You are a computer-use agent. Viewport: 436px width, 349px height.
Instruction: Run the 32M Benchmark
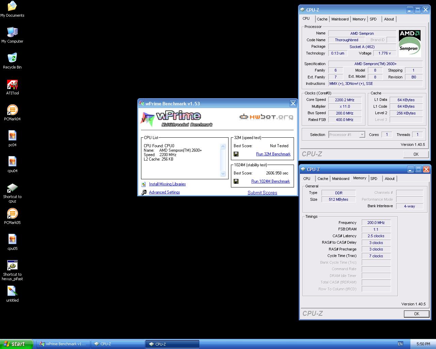pos(273,154)
